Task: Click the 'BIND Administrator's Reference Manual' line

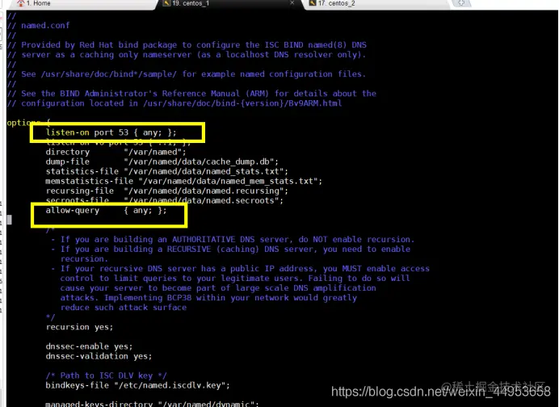Action: [191, 94]
